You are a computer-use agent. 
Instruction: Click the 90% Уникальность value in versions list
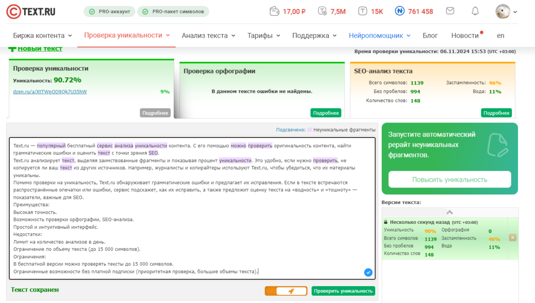(x=430, y=231)
